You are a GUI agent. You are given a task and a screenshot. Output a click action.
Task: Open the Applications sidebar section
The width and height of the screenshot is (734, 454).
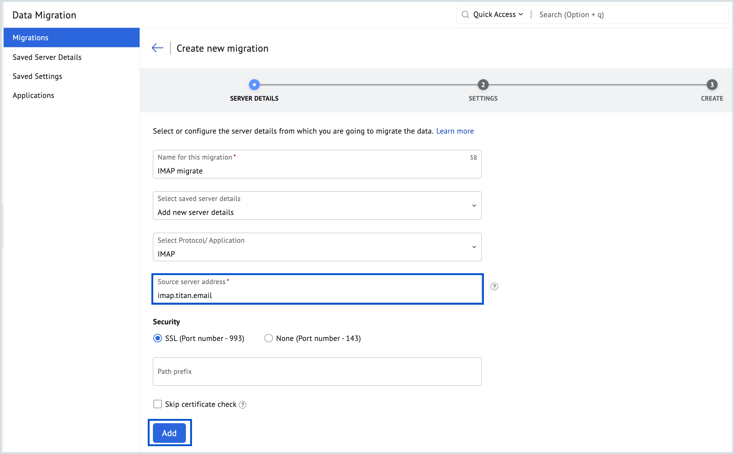point(33,95)
